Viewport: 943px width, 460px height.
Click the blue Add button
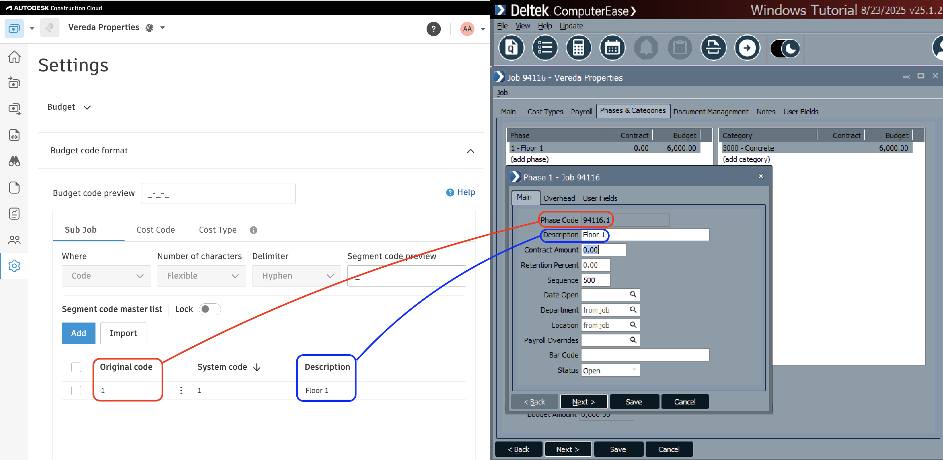(78, 333)
